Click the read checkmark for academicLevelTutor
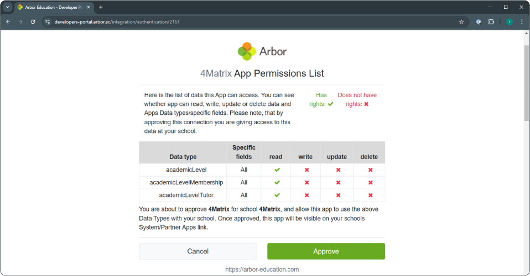530x276 pixels. (277, 195)
